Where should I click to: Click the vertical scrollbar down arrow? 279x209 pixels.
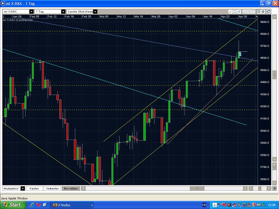tap(274, 159)
